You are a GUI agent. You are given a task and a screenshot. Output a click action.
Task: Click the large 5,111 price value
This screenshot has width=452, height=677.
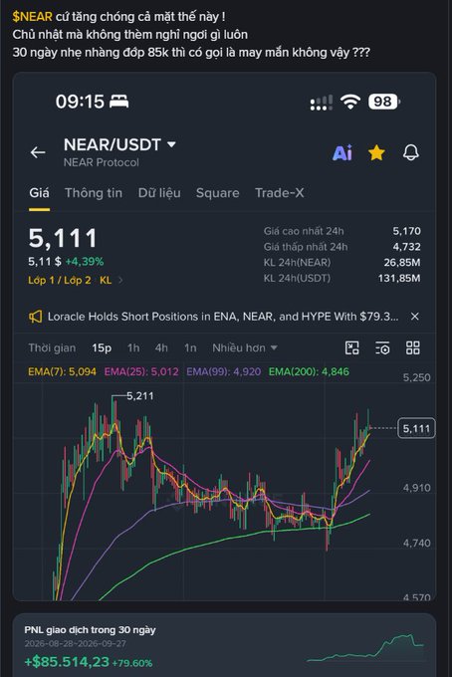(63, 238)
